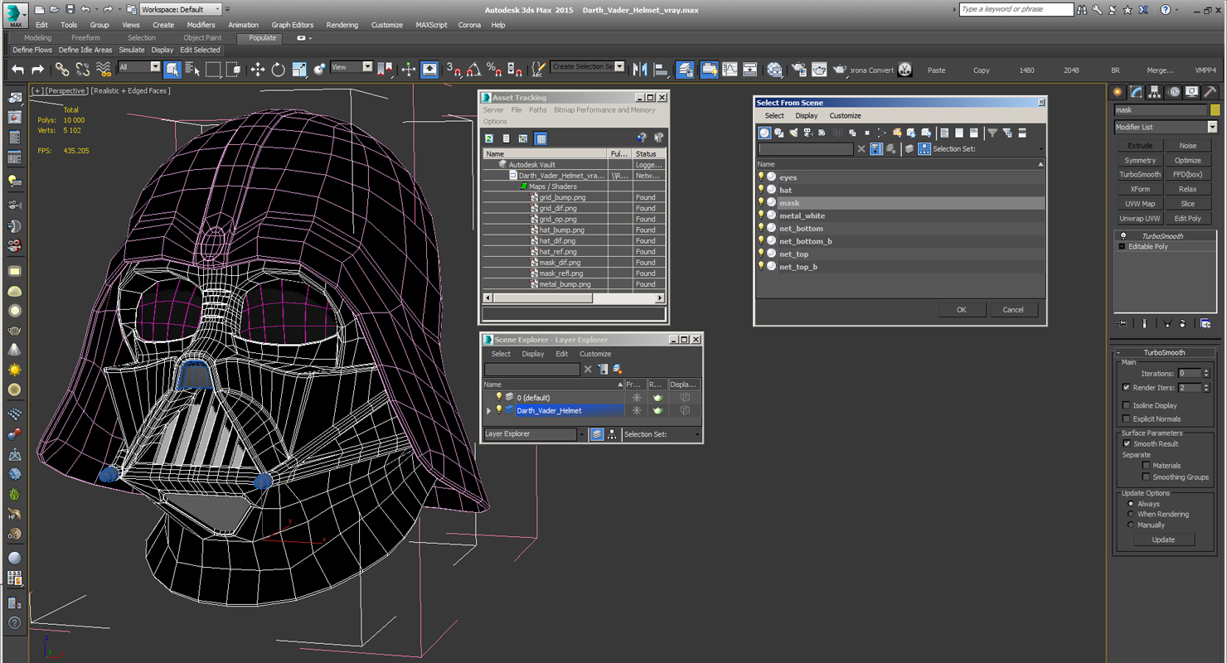Toggle the Percent Snap icon
This screenshot has height=663, width=1227.
(x=494, y=70)
